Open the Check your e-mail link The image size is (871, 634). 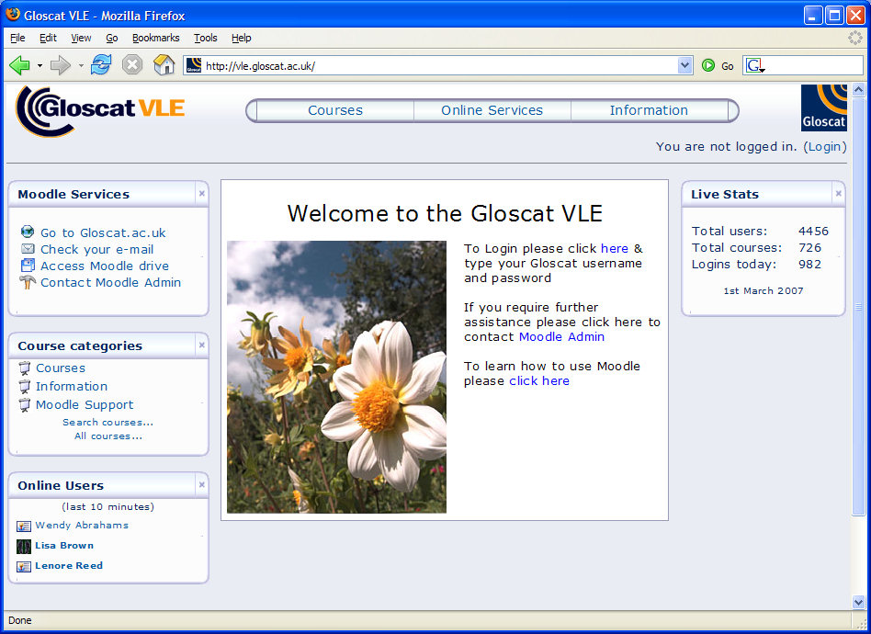point(96,249)
